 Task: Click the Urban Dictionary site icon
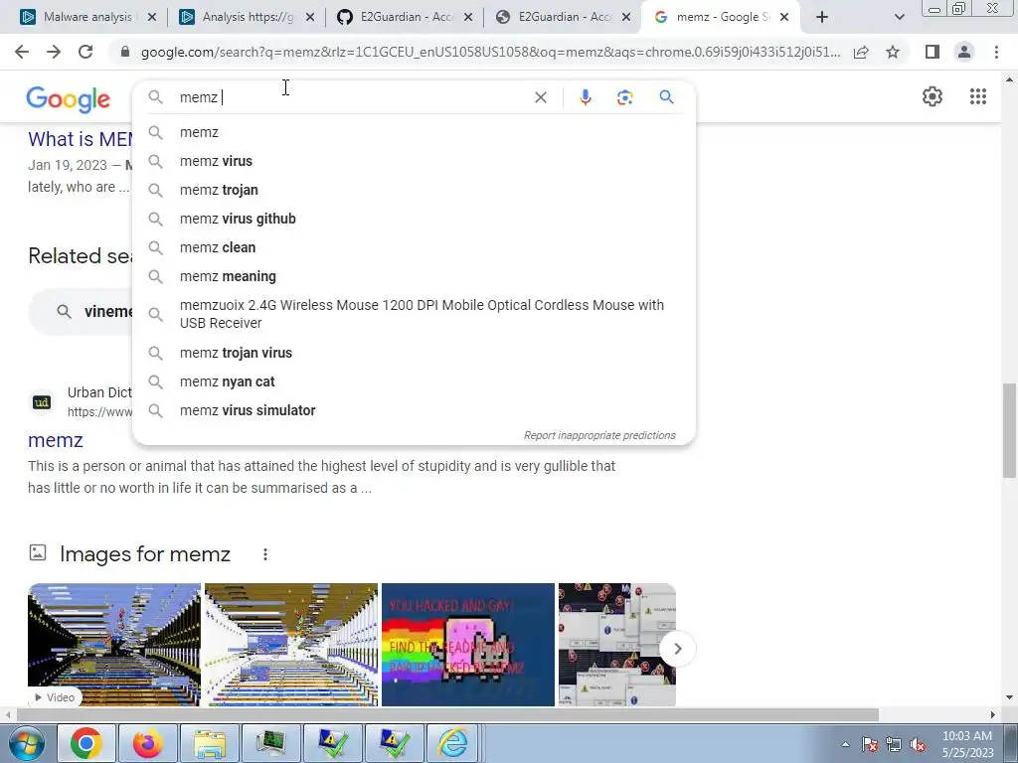click(42, 402)
